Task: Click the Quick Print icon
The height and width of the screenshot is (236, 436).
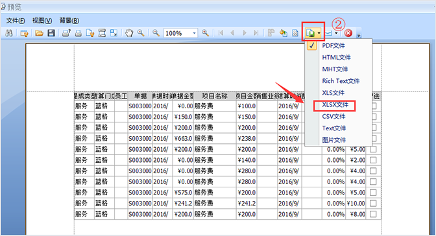Action: tap(79, 33)
